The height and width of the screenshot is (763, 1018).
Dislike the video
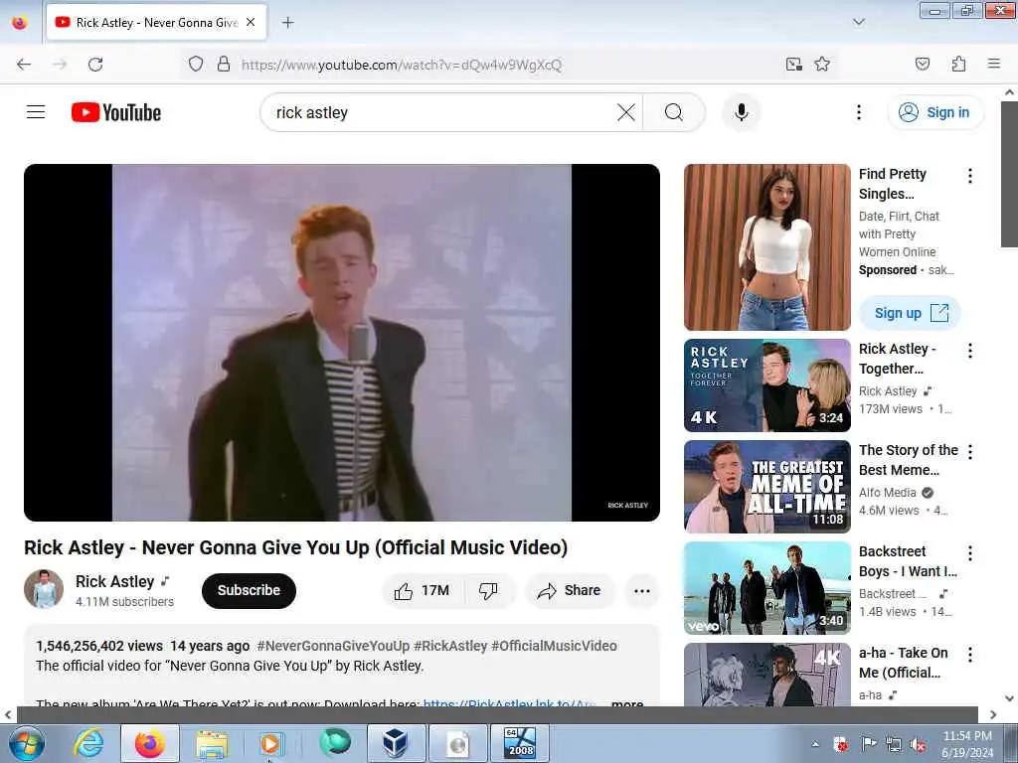point(487,590)
